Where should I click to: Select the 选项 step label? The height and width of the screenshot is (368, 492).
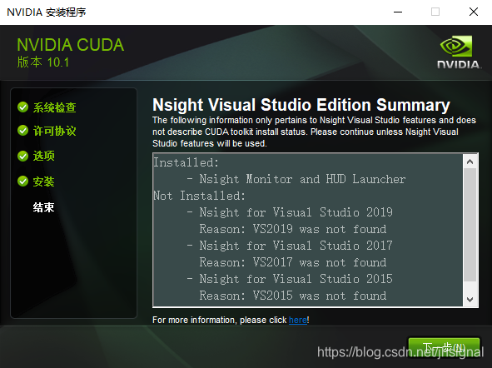coord(43,156)
